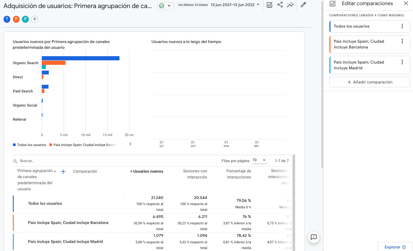Click the blue T comparison chip
The image size is (413, 251).
click(7, 19)
